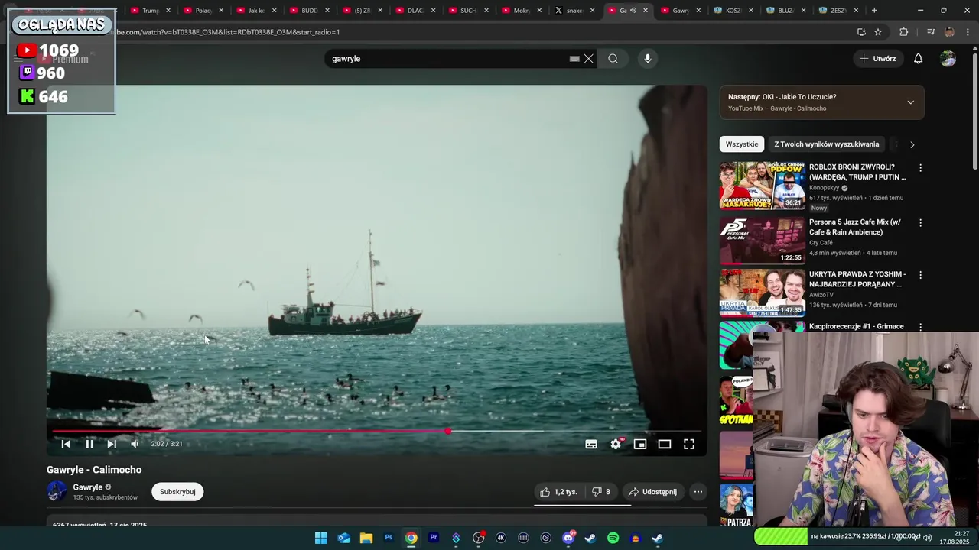Open Outlook from the taskbar

click(x=344, y=538)
